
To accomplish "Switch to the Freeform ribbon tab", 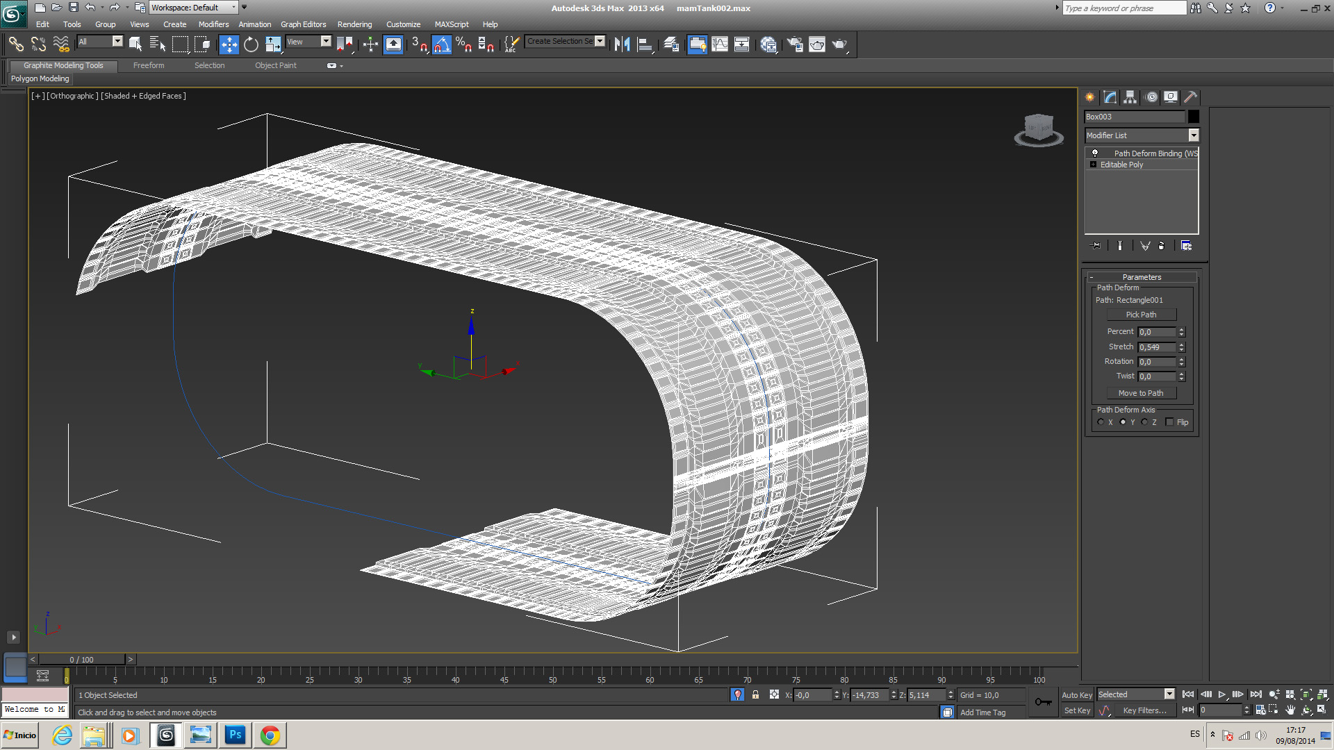I will [x=149, y=65].
